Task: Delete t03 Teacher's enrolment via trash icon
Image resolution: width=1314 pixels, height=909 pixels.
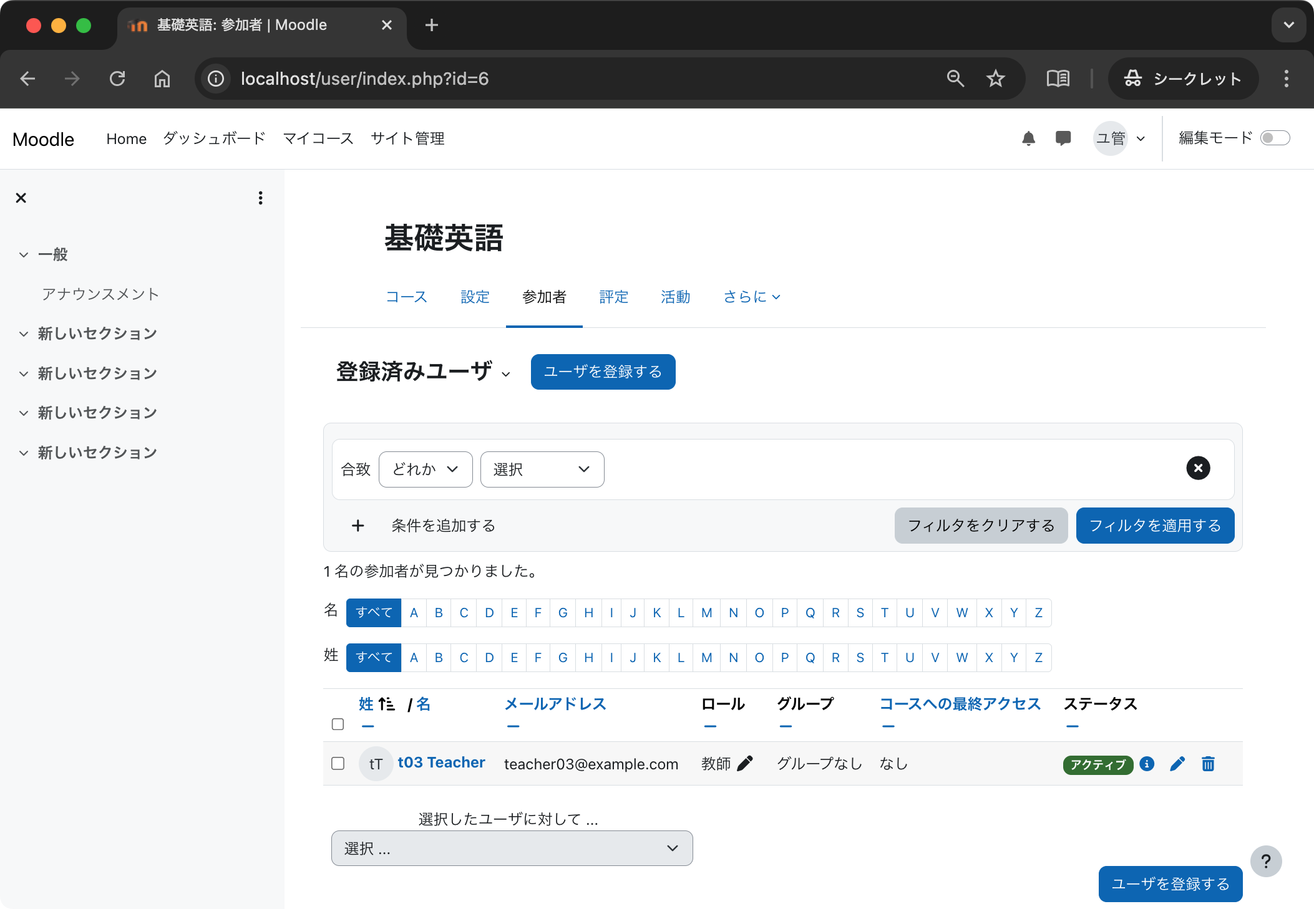Action: tap(1208, 764)
